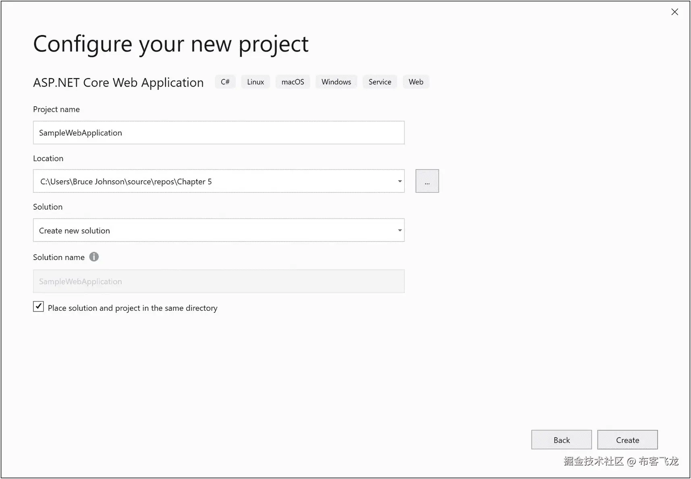Click the C# tag
691x479 pixels.
click(225, 82)
